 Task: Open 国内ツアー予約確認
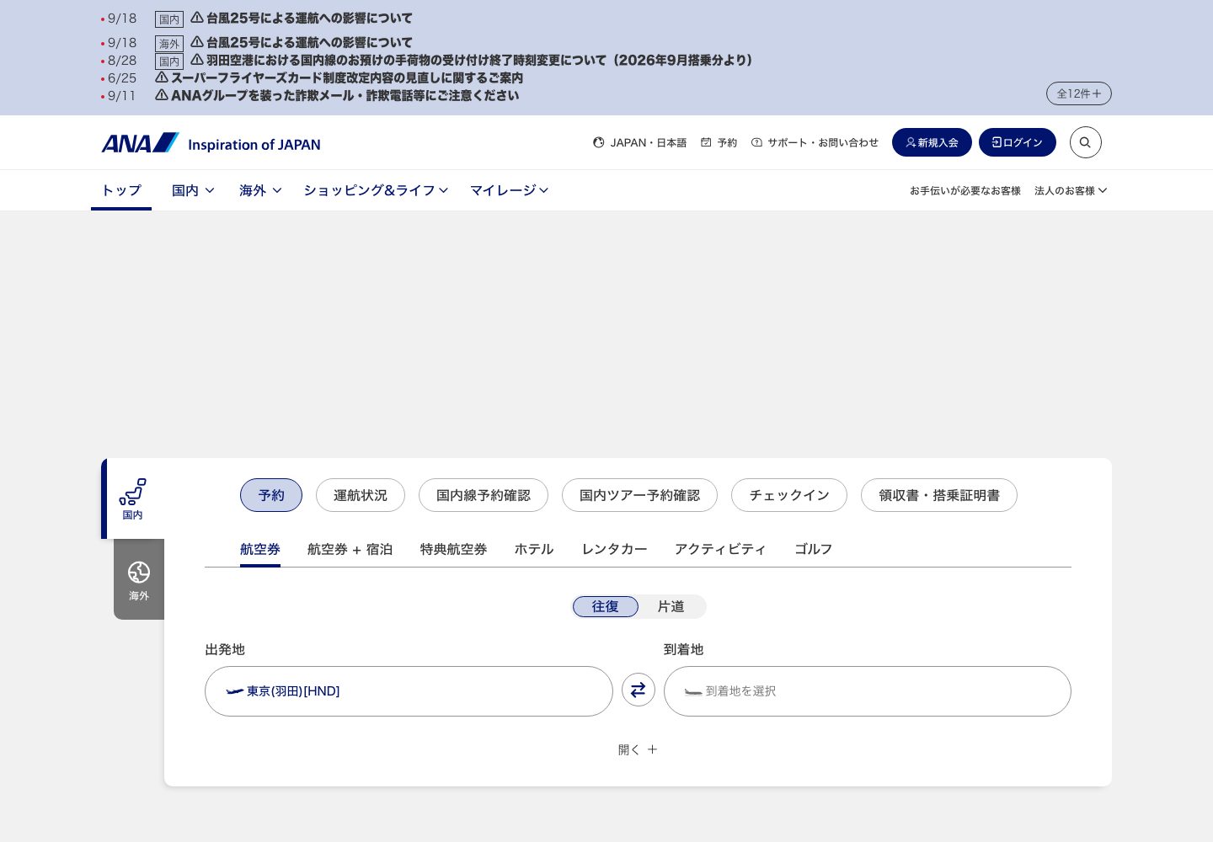(x=640, y=495)
